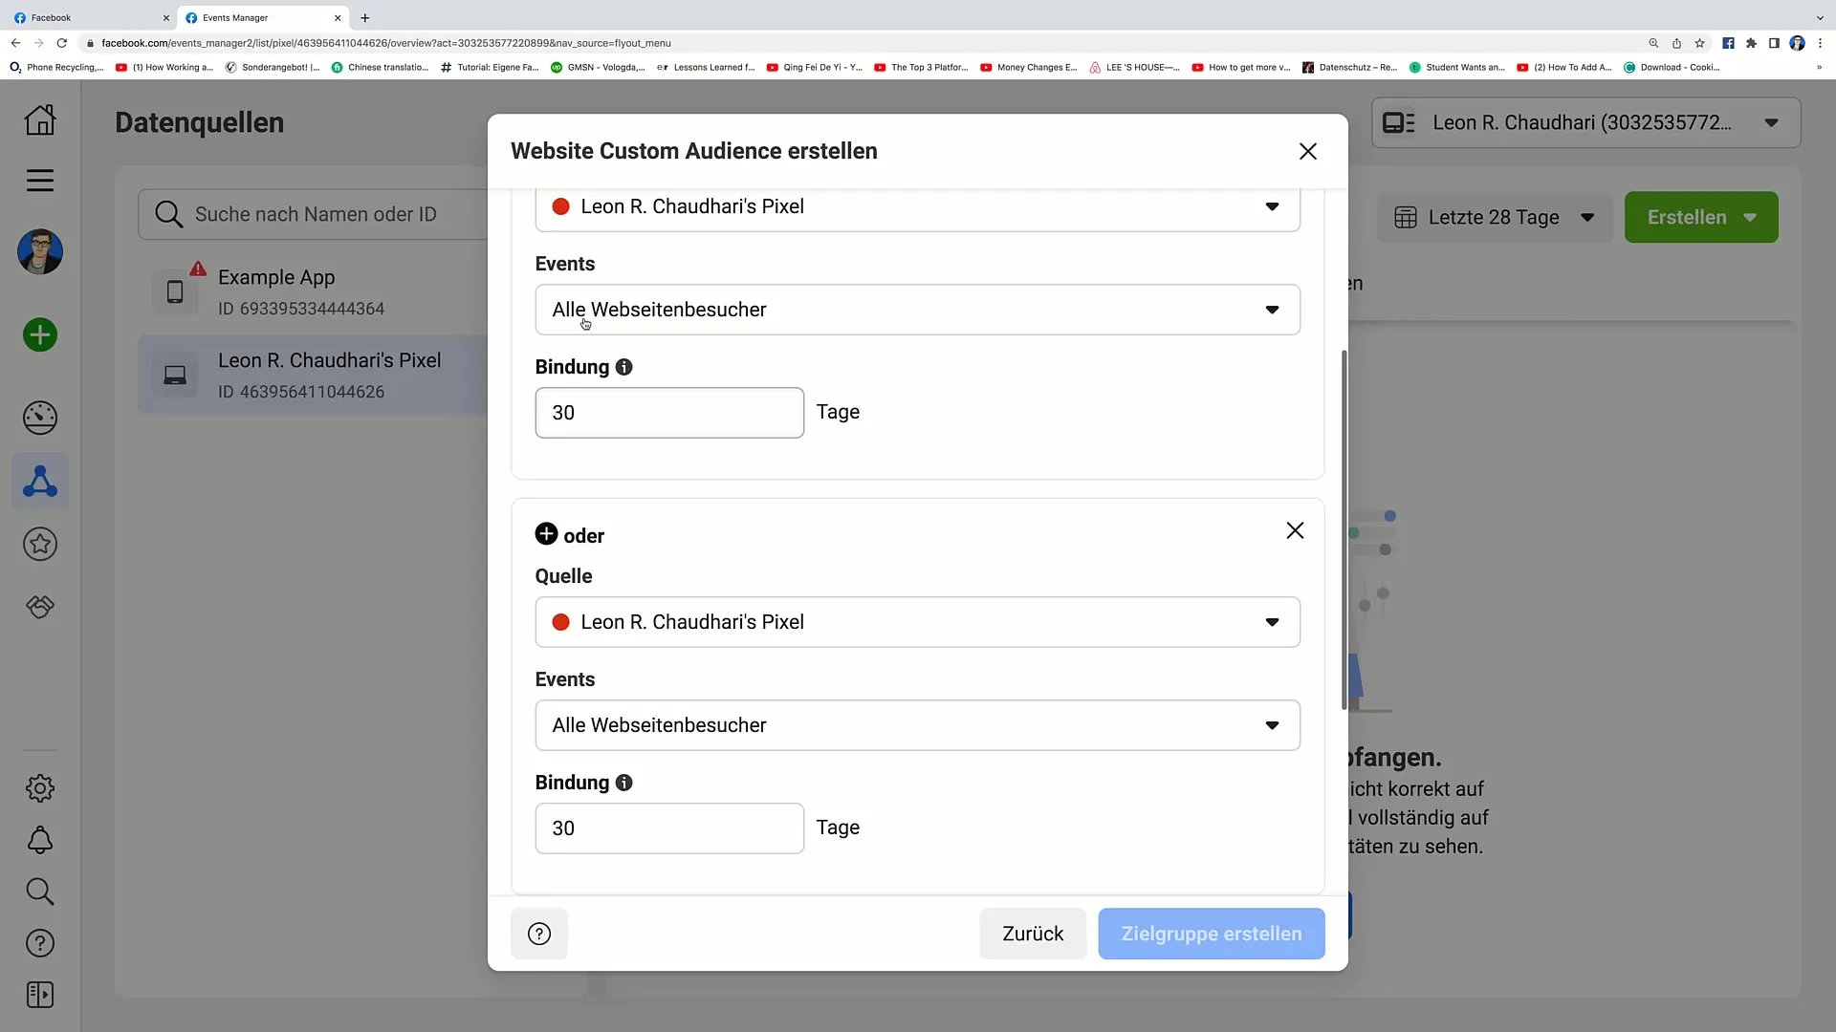This screenshot has height=1032, width=1836.
Task: Click the plus icon beside oder
Action: (546, 534)
